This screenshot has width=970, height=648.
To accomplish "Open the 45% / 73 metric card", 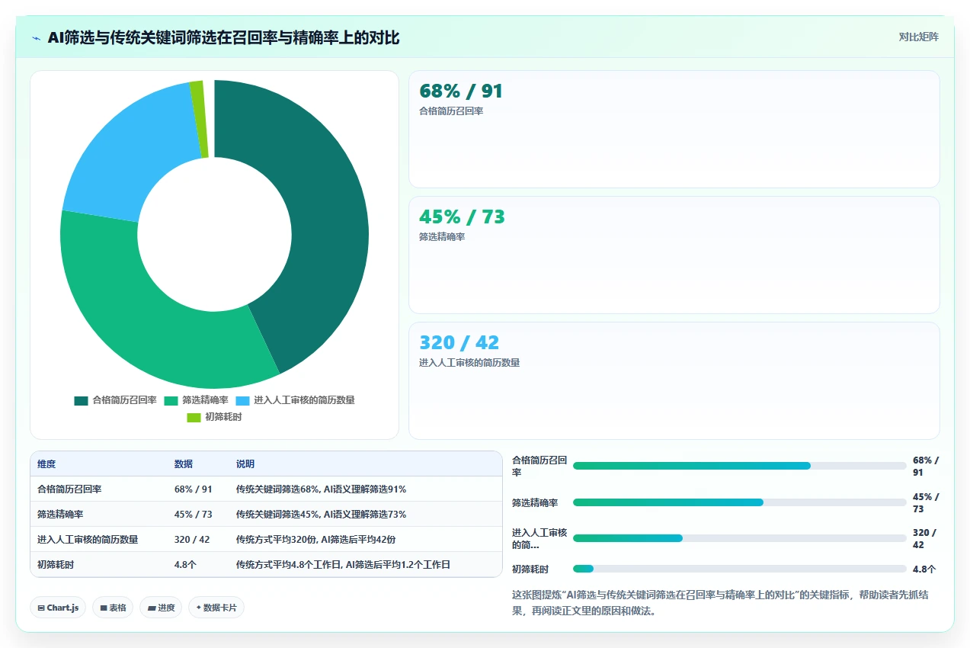I will pyautogui.click(x=674, y=255).
